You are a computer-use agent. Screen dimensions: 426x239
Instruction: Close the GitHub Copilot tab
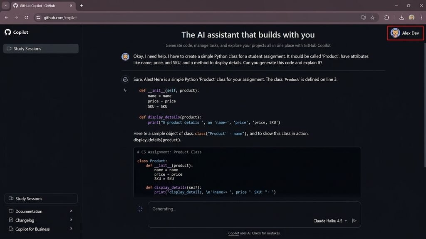(71, 5)
